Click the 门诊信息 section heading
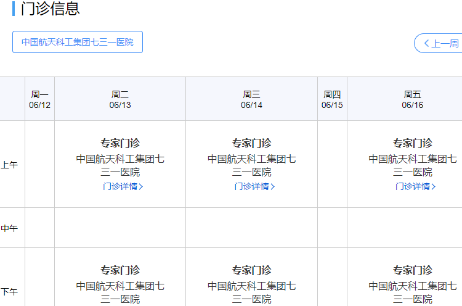462x306 pixels. pos(50,9)
